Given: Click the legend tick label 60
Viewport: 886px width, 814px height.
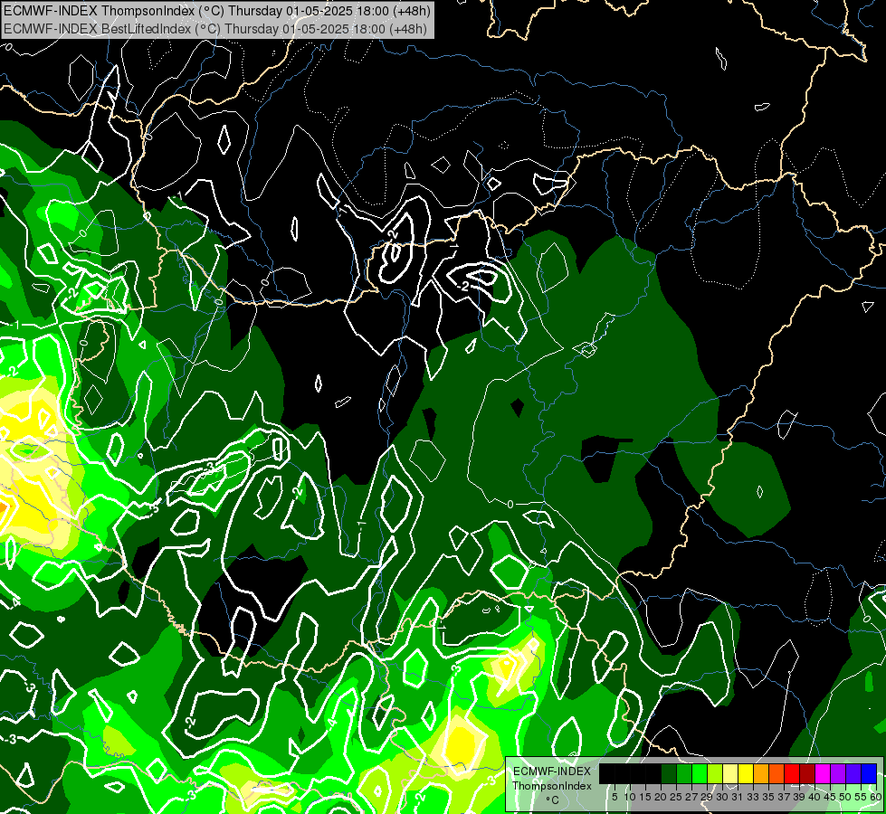Looking at the screenshot, I should (x=876, y=797).
